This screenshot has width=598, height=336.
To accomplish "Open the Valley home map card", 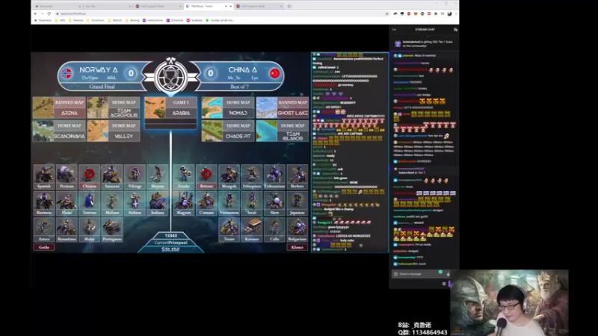I will (x=114, y=131).
